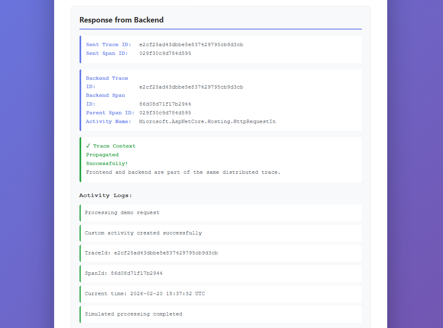The image size is (443, 328).
Task: Click the Backend Span ID label
Action: pos(105,99)
